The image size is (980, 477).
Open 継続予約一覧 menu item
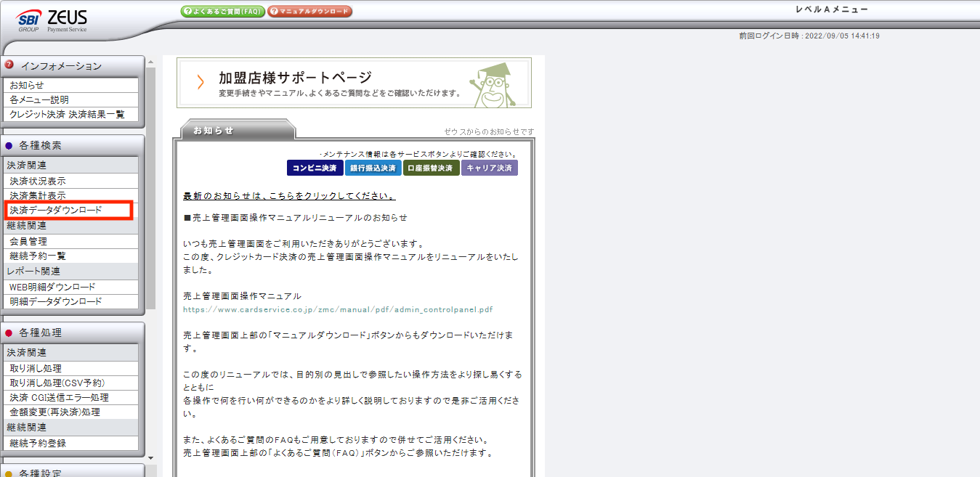click(x=70, y=256)
